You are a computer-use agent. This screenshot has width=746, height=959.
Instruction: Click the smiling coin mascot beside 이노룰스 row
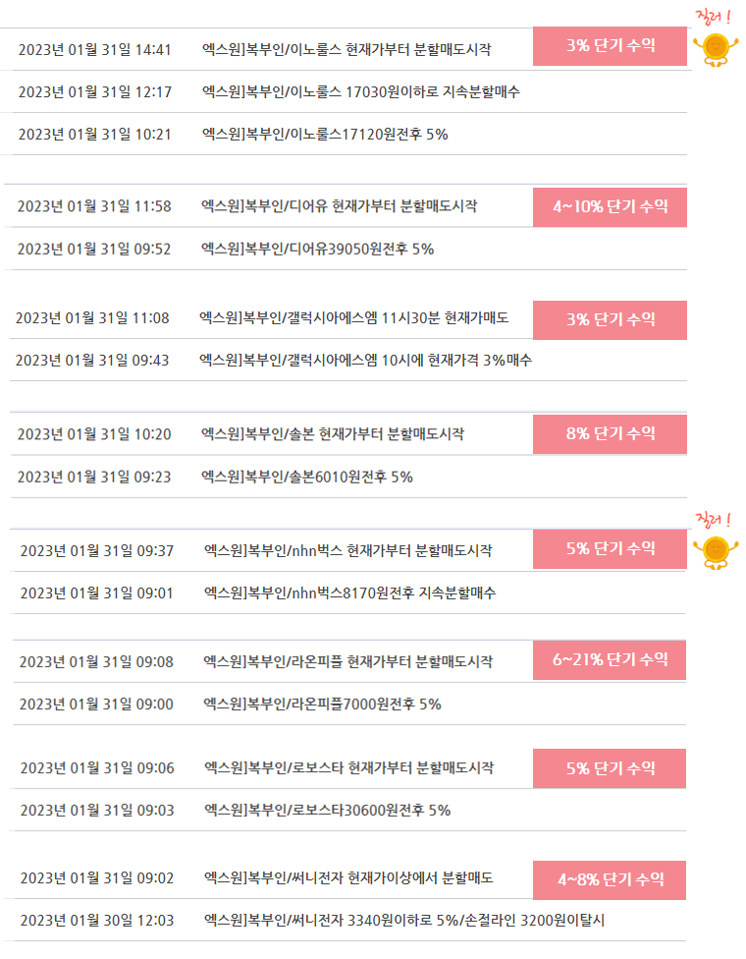click(716, 49)
